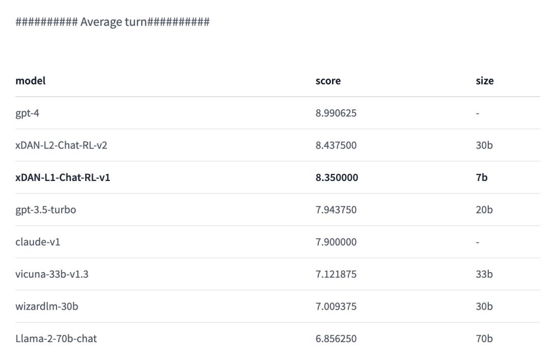Screen dimensions: 550x362
Task: Select the gpt-3.5-turbo model name
Action: pyautogui.click(x=46, y=209)
